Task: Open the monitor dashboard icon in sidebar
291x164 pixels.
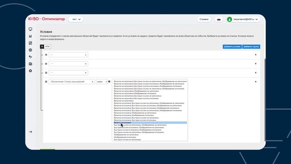Action: tap(30, 29)
